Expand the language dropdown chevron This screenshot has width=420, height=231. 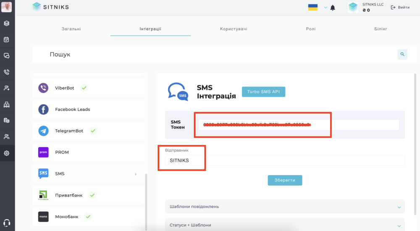(325, 8)
